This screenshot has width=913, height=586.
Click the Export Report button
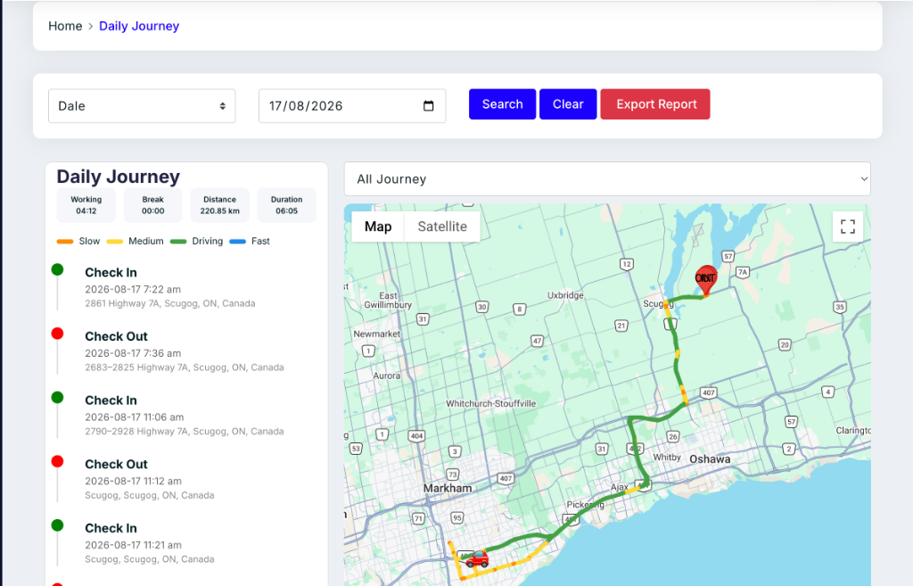(655, 104)
